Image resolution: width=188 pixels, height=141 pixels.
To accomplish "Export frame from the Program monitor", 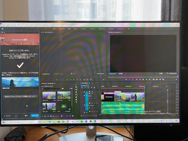I will (x=160, y=79).
